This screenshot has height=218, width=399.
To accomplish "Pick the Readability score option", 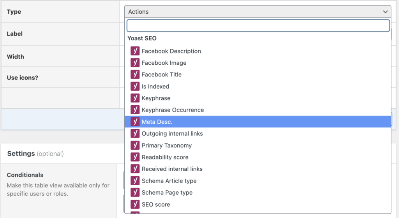I will (258, 157).
